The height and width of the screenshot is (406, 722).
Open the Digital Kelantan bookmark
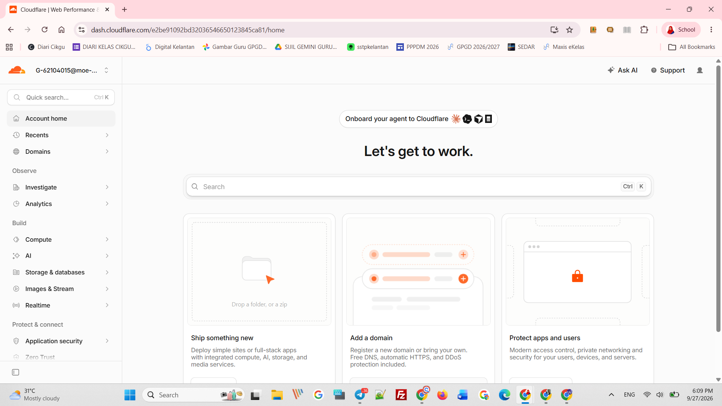(170, 47)
